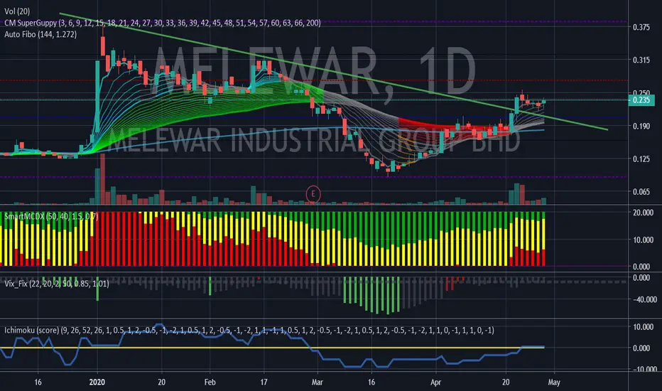Click the 20.000 SmartMCDX scale value

coord(643,213)
